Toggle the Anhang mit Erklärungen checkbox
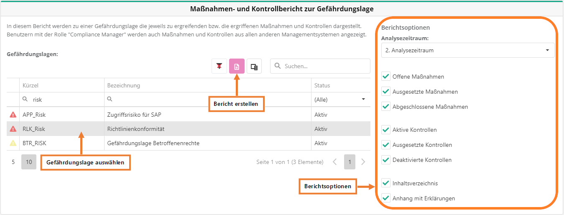 coord(386,198)
